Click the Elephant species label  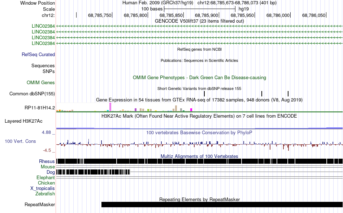tap(45, 178)
